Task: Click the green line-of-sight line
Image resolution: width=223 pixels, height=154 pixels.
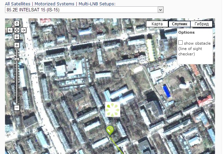Action: click(117, 146)
